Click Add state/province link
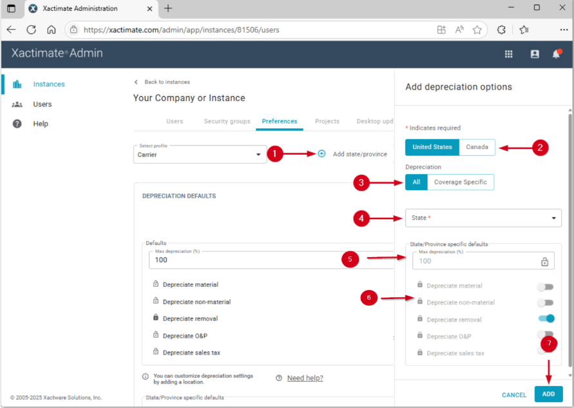This screenshot has height=408, width=574. [x=360, y=154]
